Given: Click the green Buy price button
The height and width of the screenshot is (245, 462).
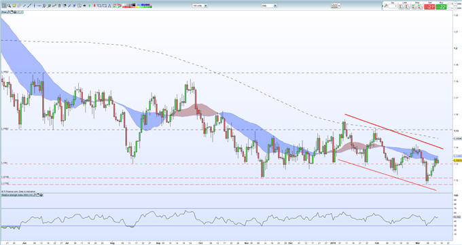Looking at the screenshot, I should [x=442, y=7].
